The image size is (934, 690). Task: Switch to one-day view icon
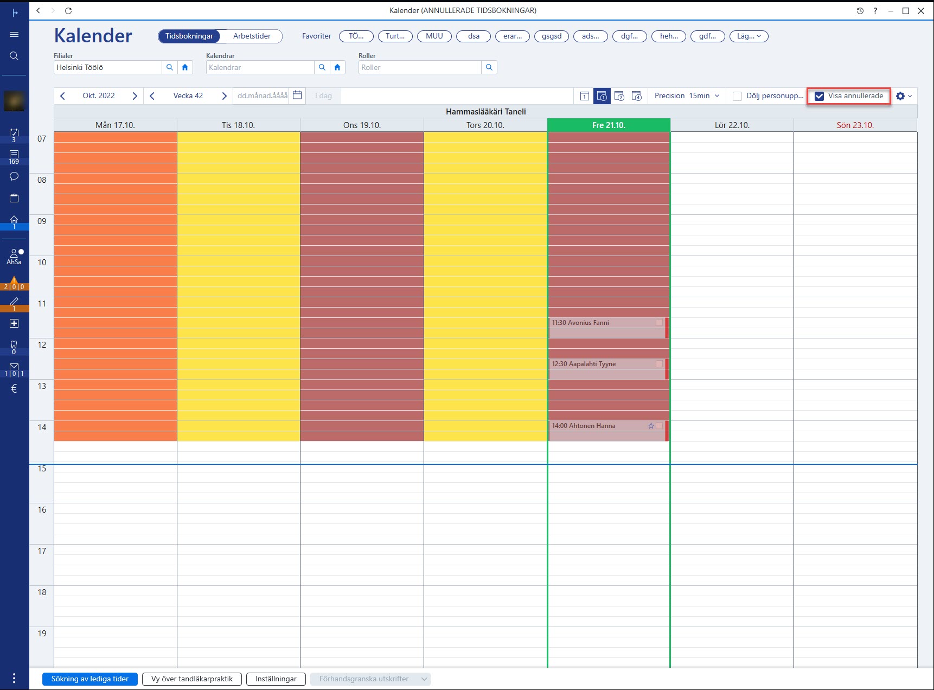(585, 96)
